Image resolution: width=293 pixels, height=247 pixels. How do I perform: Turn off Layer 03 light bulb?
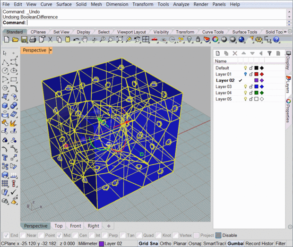pyautogui.click(x=245, y=87)
